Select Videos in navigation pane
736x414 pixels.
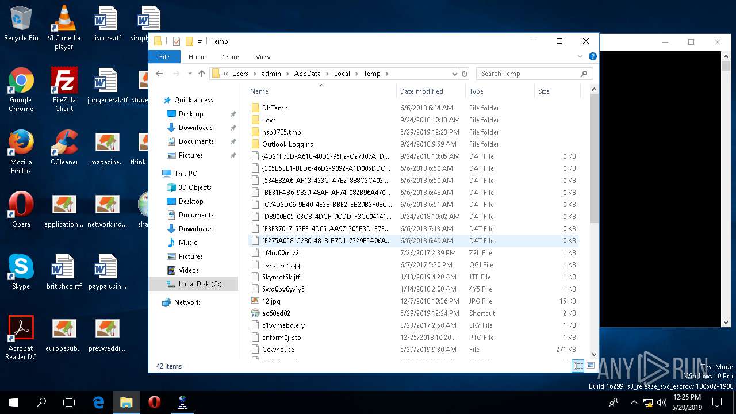coord(189,270)
